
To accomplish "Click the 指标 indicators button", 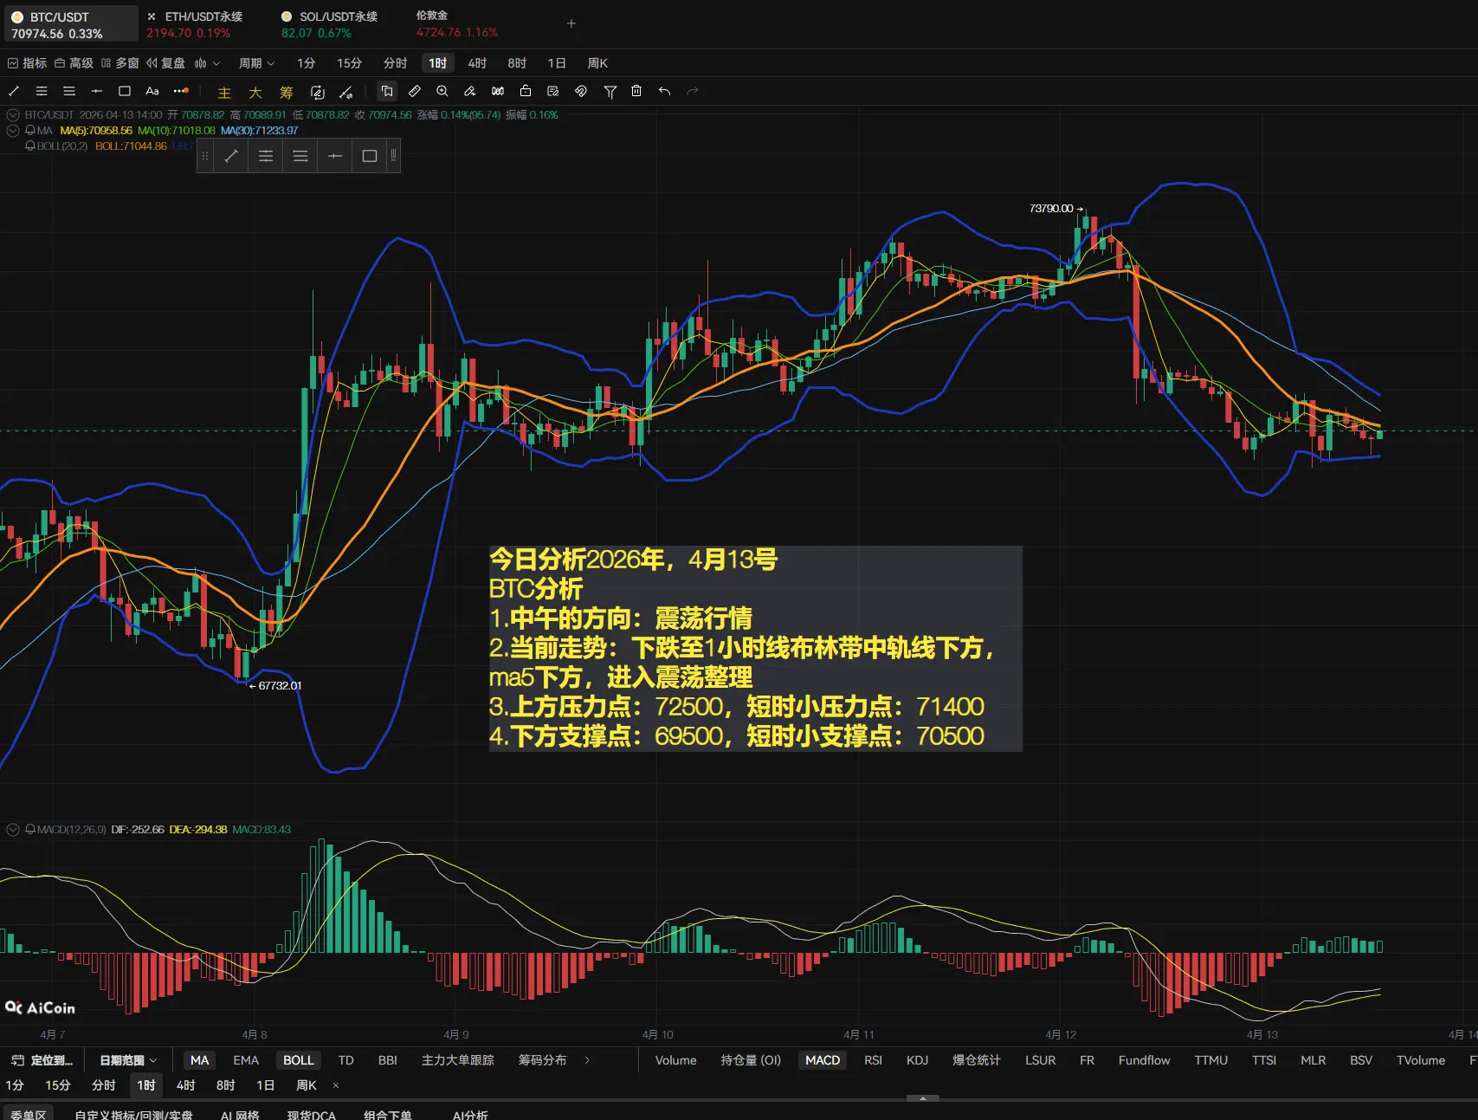I will pyautogui.click(x=27, y=63).
